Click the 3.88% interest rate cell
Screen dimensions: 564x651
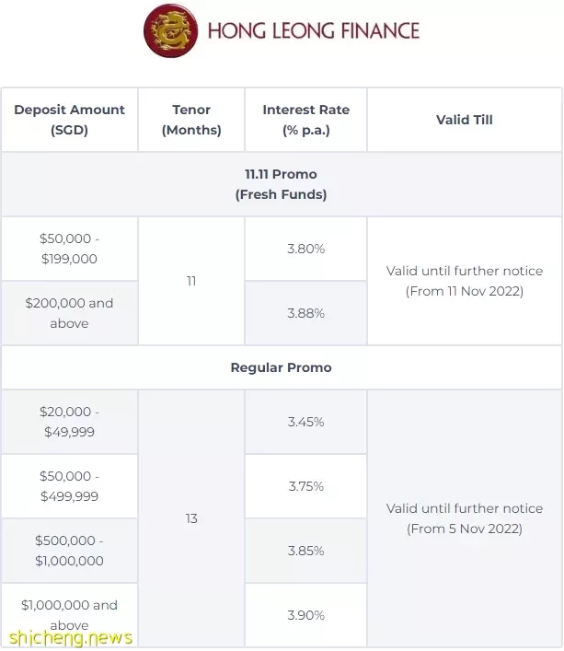coord(306,313)
